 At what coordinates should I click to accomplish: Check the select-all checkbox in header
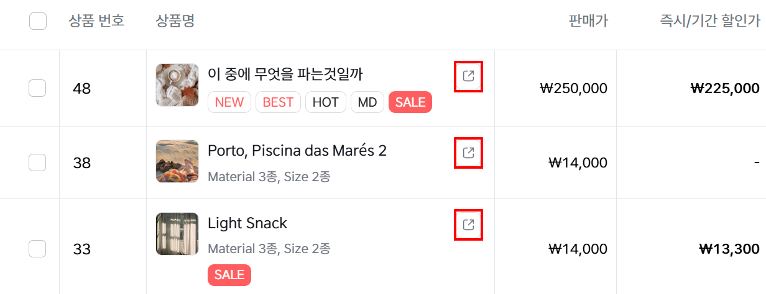[x=38, y=21]
